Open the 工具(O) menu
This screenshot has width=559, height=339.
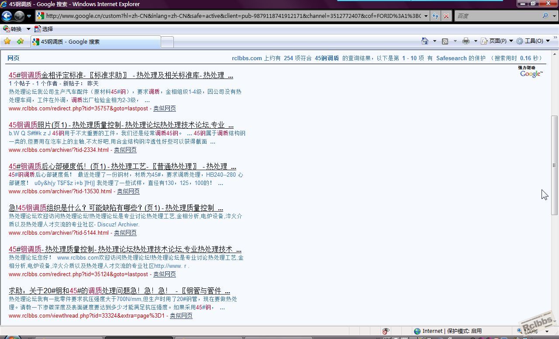(x=533, y=41)
